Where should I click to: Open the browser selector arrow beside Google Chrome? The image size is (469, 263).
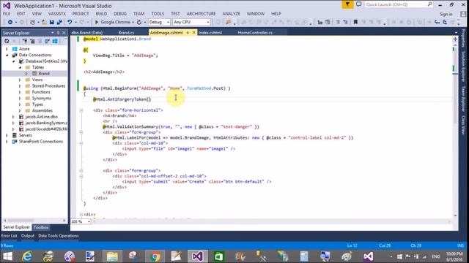click(133, 23)
